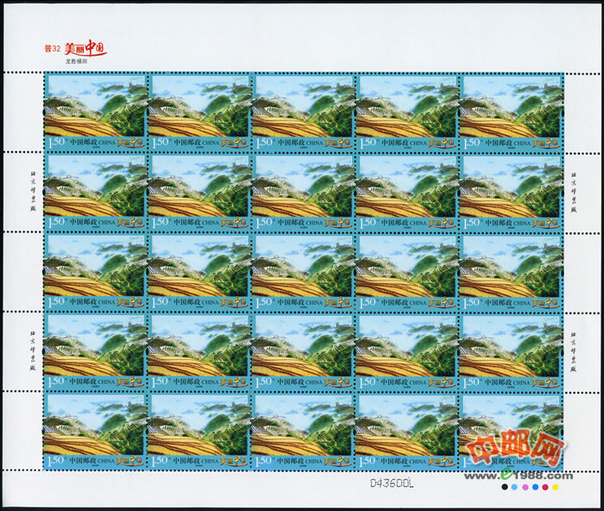The image size is (604, 511).
Task: Click the upper printer inscription in left margin
Action: [33, 190]
